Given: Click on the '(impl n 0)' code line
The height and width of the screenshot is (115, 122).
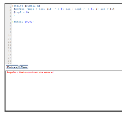Looking at the screenshot, I should coord(21,12).
